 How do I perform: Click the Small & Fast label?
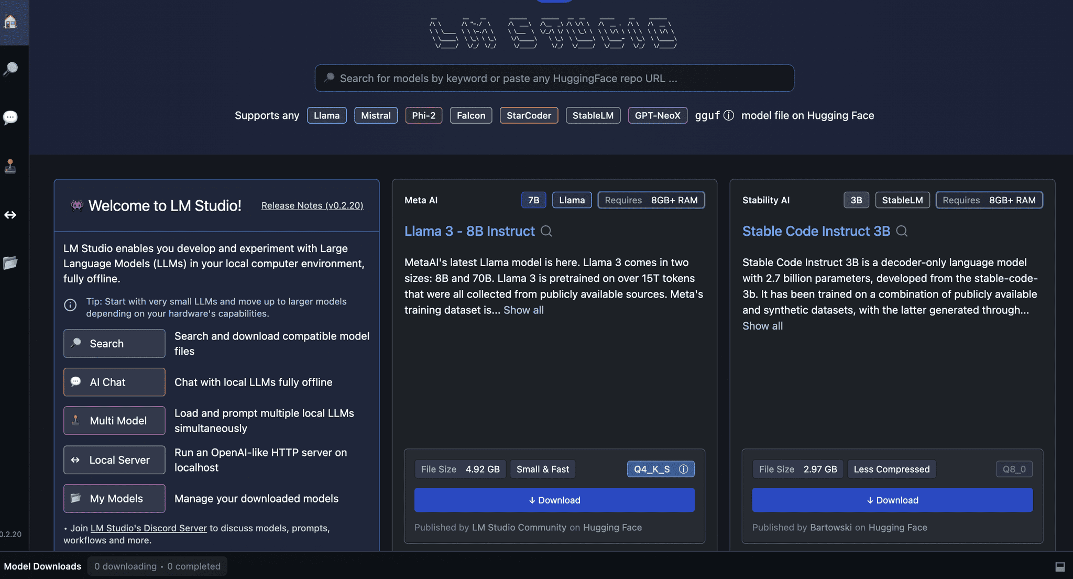click(x=543, y=469)
